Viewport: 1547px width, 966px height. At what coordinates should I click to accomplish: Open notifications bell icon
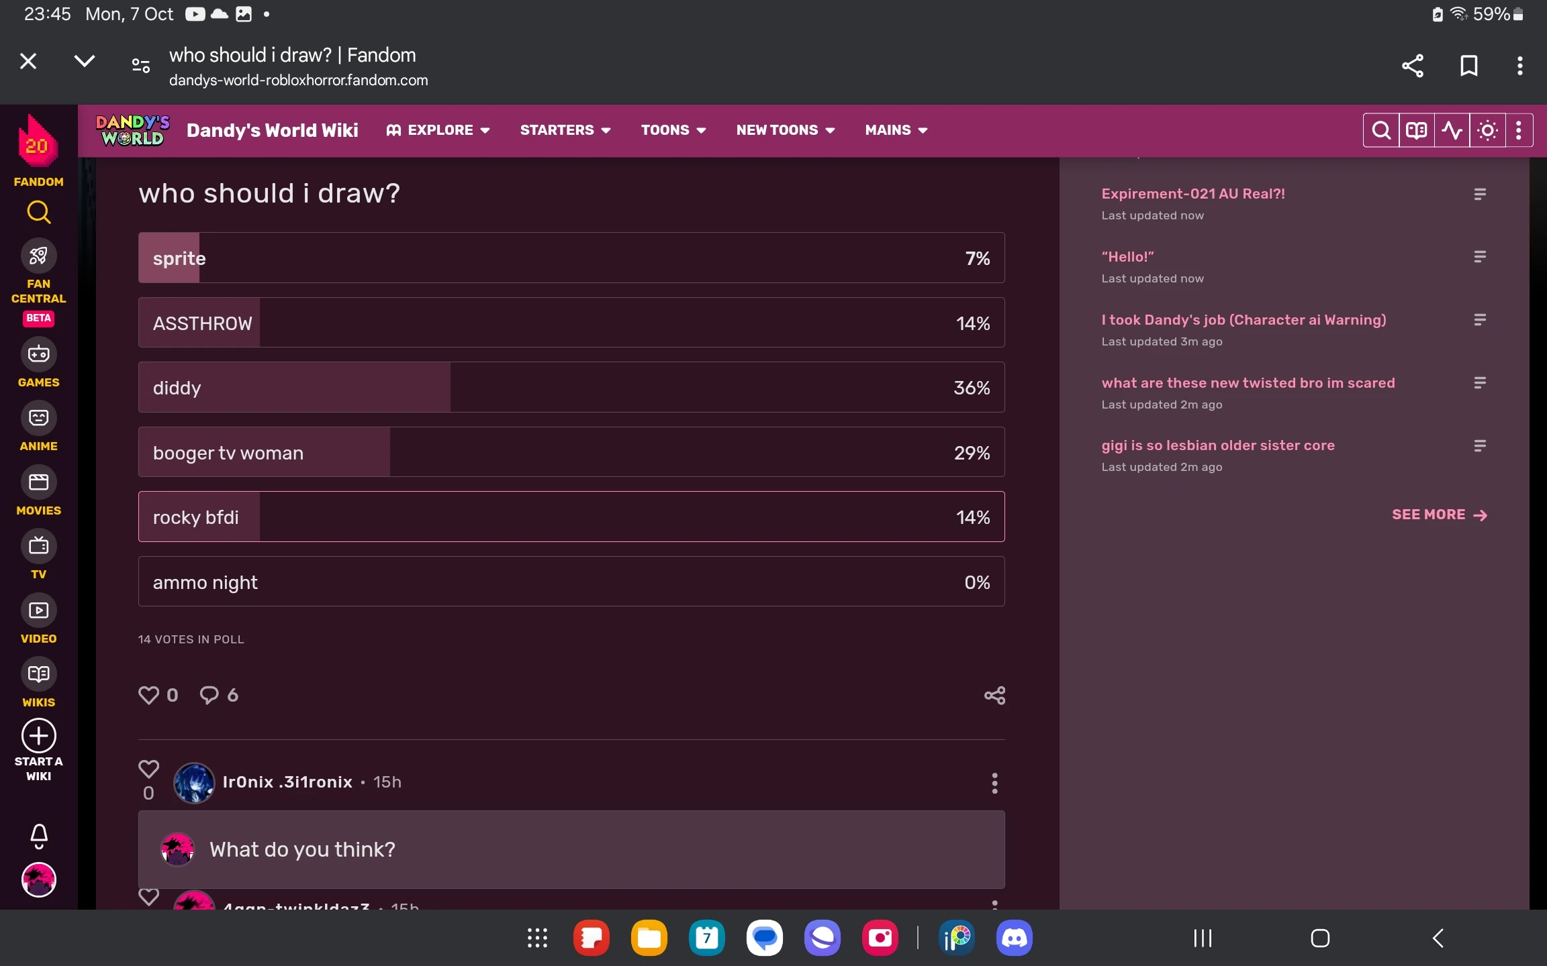(39, 835)
